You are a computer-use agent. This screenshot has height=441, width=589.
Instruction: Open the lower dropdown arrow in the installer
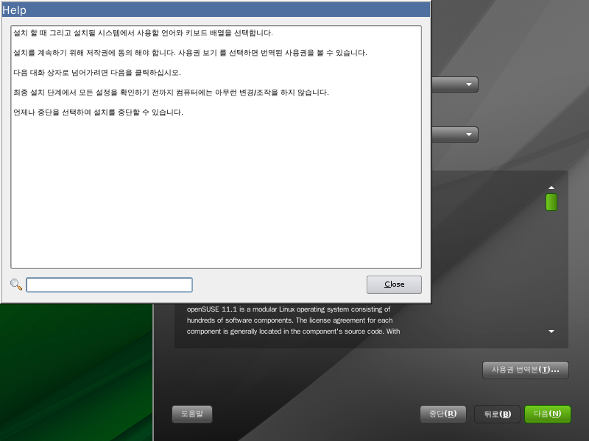469,135
